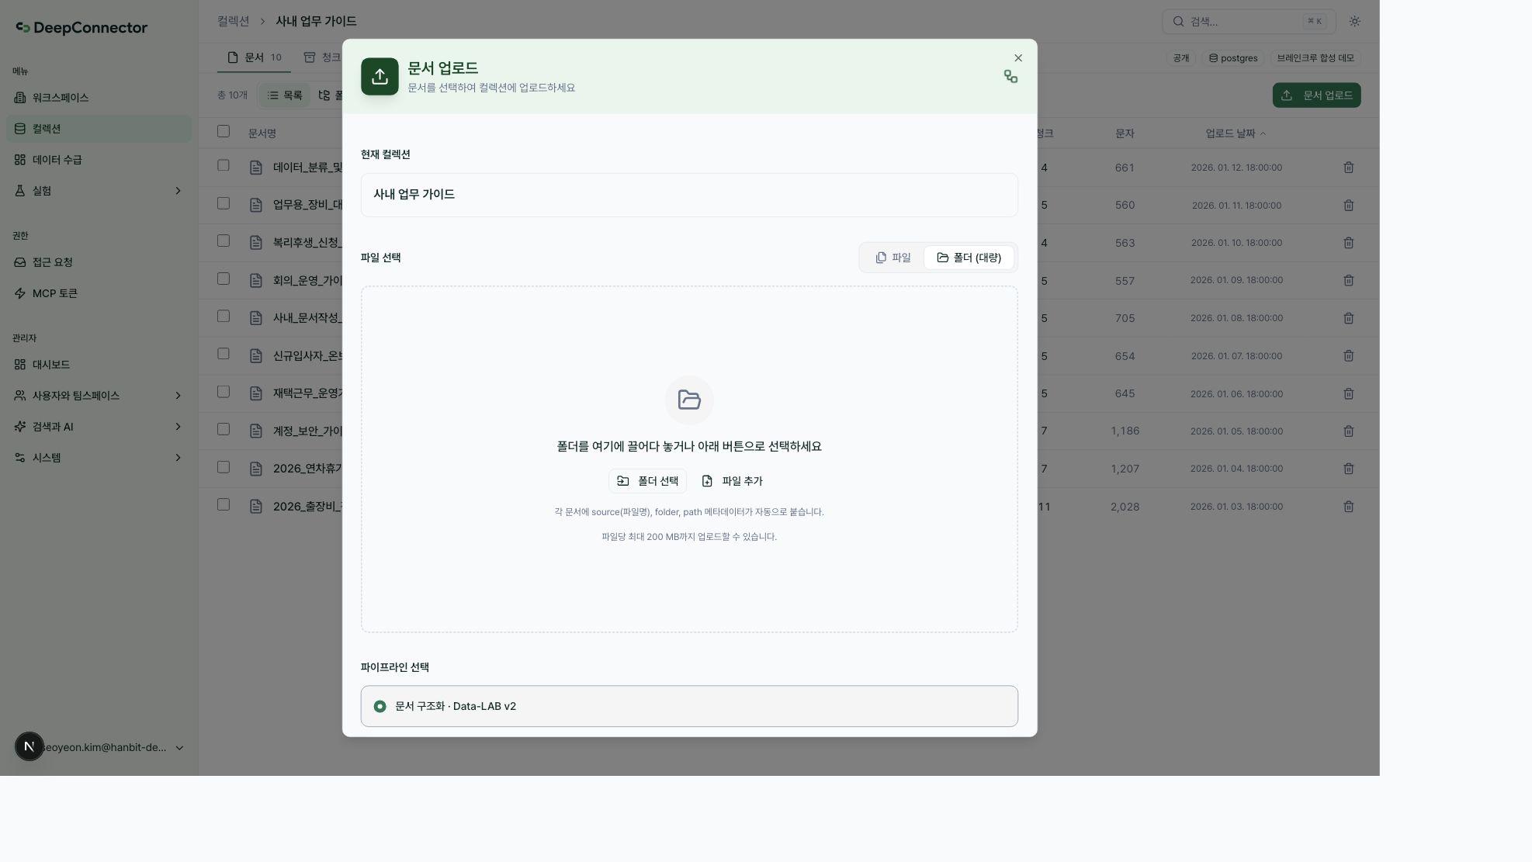Viewport: 1532px width, 862px height.
Task: Click the DeepConnector logo
Action: 81,28
